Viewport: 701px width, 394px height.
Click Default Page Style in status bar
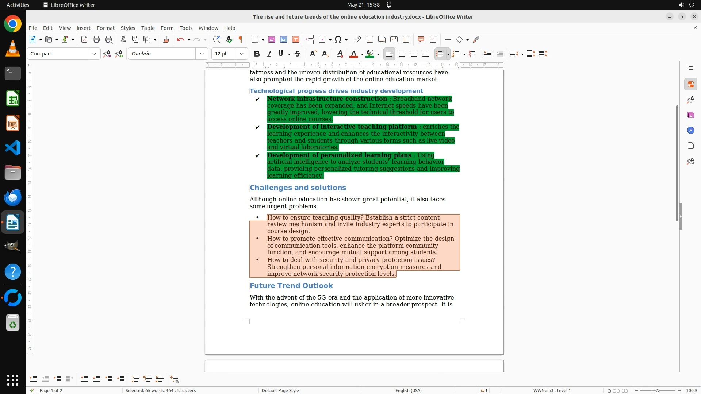pyautogui.click(x=280, y=390)
